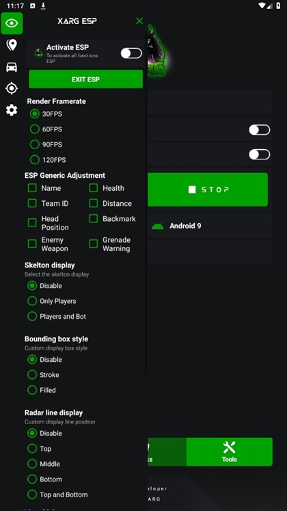
Task: Set radar line to Top and Bottom
Action: [x=32, y=495]
